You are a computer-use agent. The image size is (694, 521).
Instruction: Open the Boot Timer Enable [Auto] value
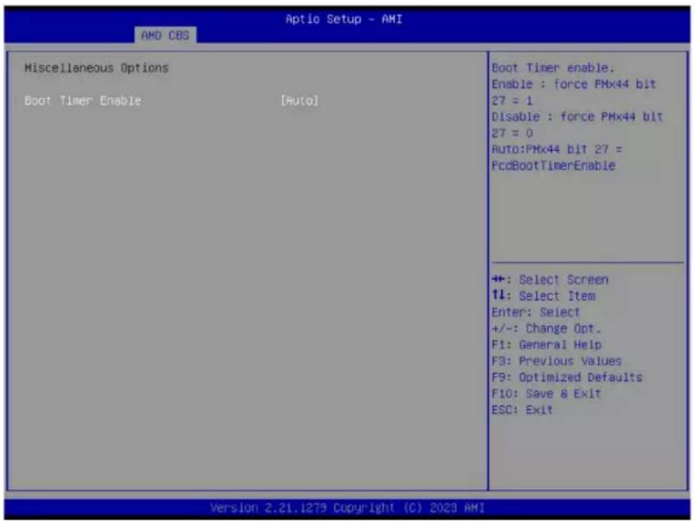point(299,100)
